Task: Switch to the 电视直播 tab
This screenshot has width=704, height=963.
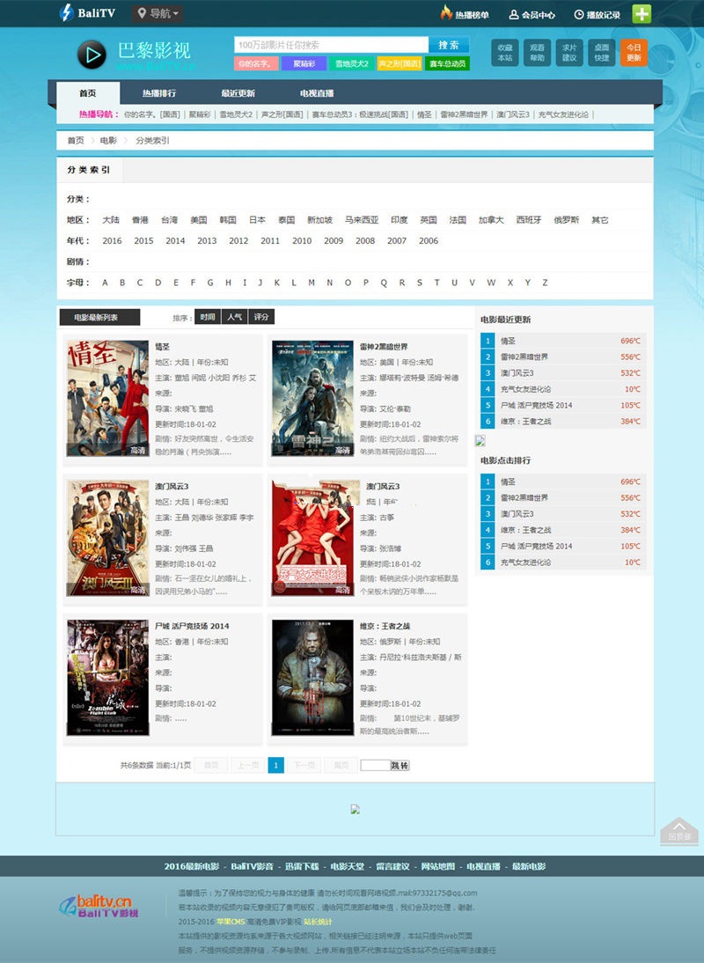Action: coord(316,93)
